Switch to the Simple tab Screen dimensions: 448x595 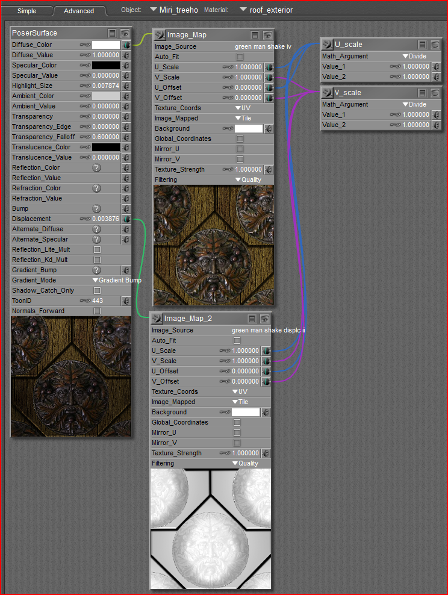26,11
